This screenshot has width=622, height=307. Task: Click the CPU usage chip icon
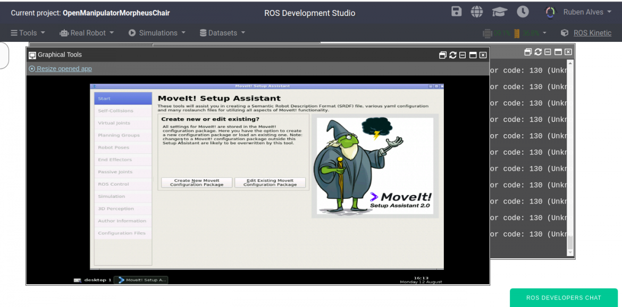click(x=487, y=33)
